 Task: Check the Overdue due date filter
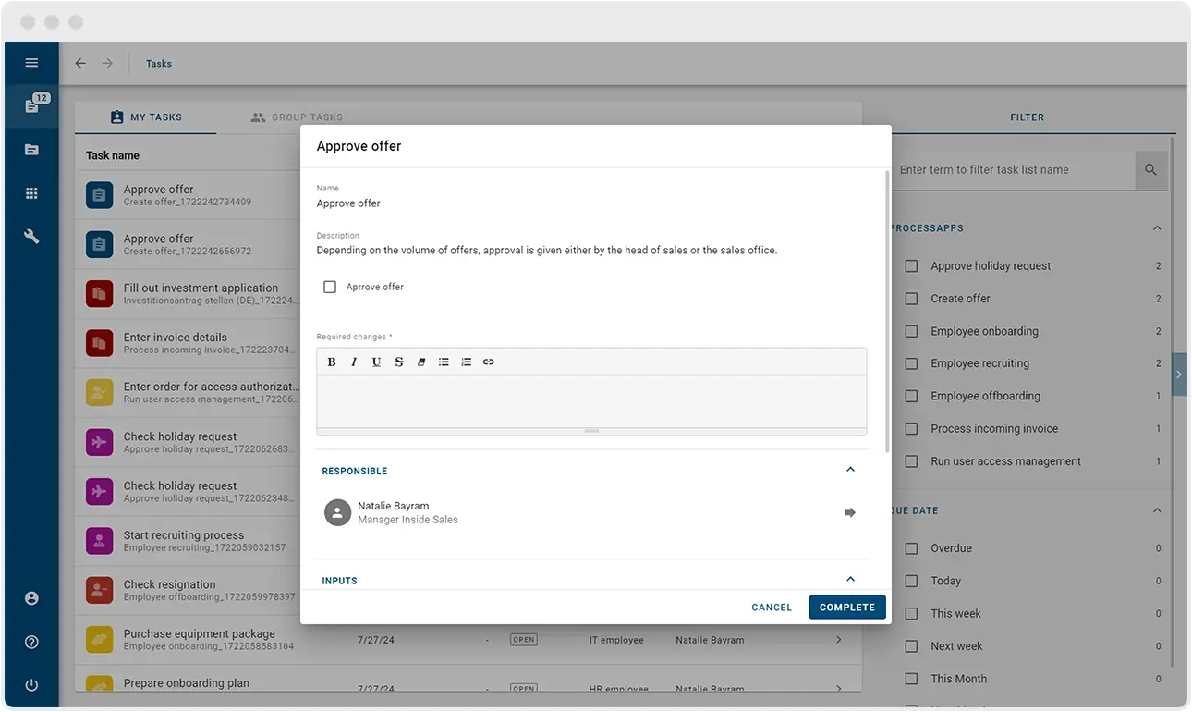[x=911, y=548]
